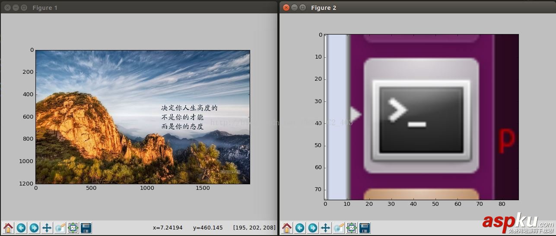This screenshot has height=236, width=556.
Task: Click Forward arrow in Figure 2 toolbar
Action: click(313, 228)
